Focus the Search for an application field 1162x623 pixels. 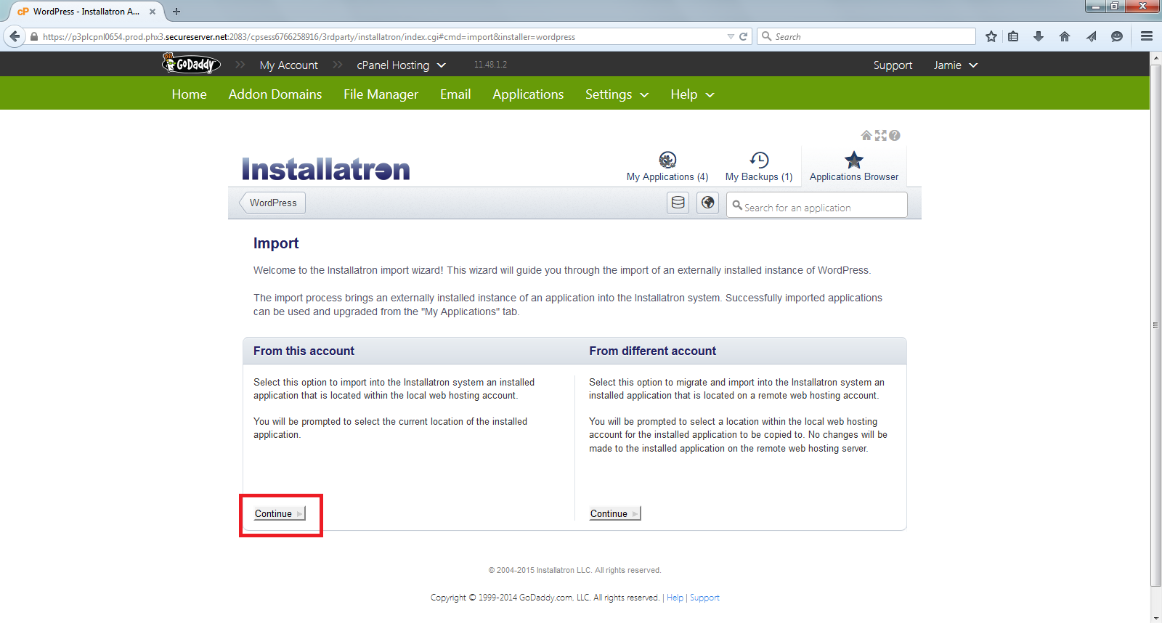pos(817,205)
